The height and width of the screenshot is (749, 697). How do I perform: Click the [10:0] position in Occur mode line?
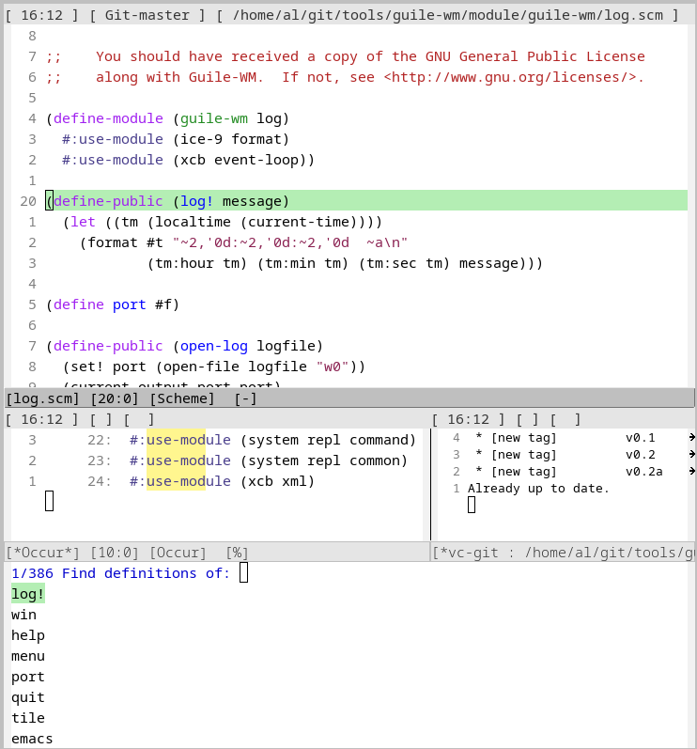tap(114, 553)
